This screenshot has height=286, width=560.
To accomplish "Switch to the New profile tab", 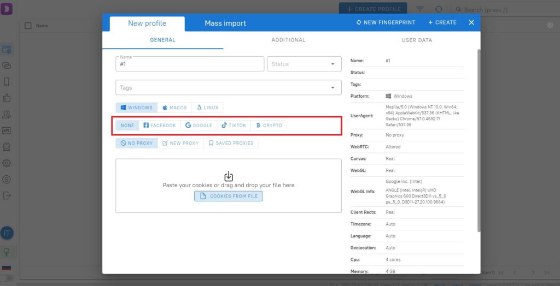I will point(147,23).
